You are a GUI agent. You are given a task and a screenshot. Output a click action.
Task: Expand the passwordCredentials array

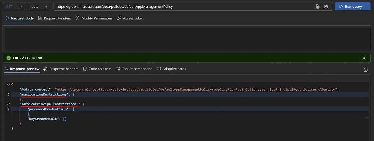[x=8, y=109]
